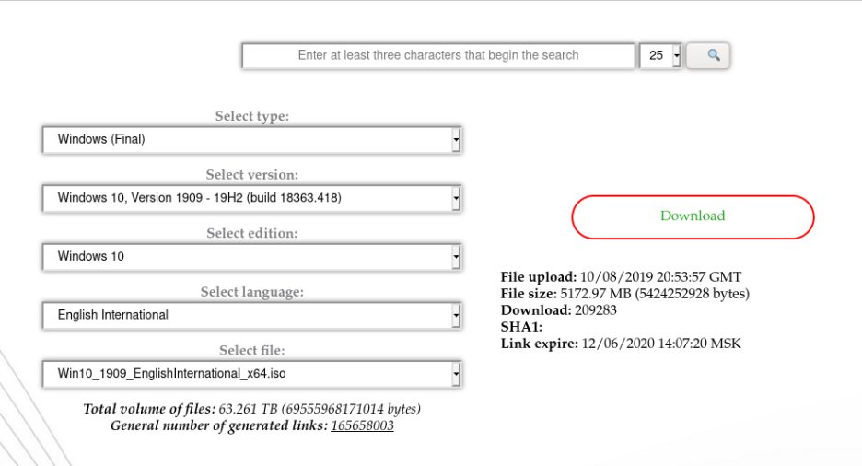Click the Download count 209283 text
Image resolution: width=862 pixels, height=466 pixels.
[x=558, y=310]
